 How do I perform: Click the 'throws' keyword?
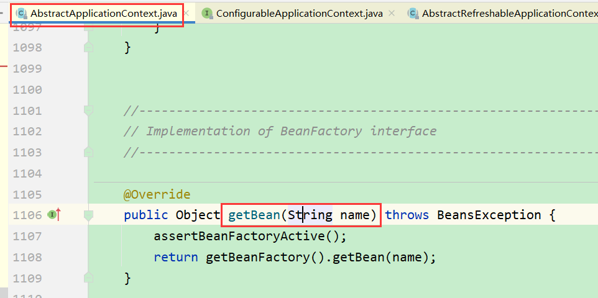407,215
